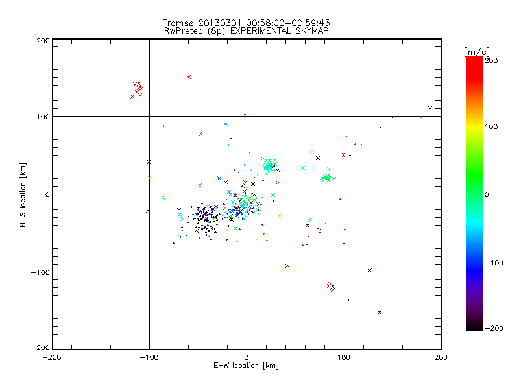Viewport: 519px width, 389px height.
Task: Select the isolated red X near E-W -60, N-S 150
Action: 189,77
